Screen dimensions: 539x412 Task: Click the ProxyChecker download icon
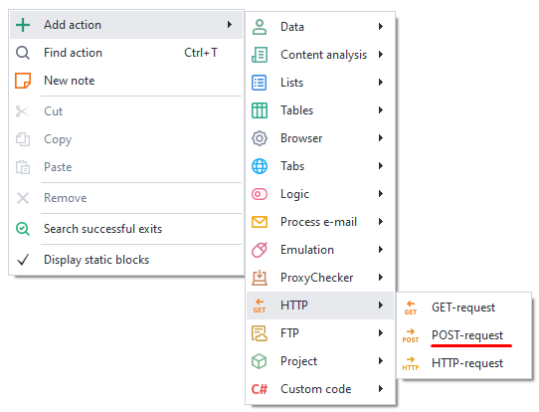[260, 278]
